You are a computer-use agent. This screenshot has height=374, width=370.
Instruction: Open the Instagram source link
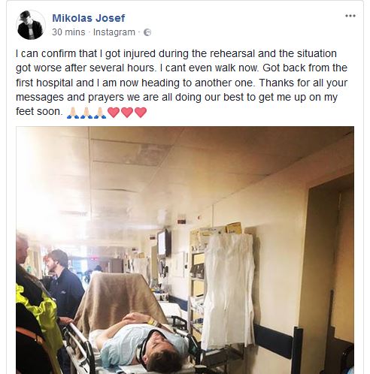[x=114, y=32]
